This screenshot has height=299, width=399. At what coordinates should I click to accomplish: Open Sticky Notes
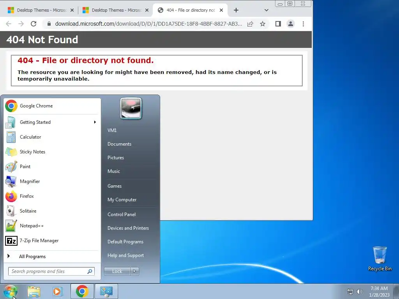[52, 151]
